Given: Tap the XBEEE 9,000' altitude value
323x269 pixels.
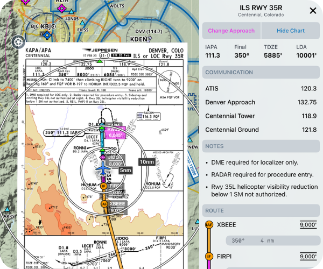Looking at the screenshot, I should (308, 224).
